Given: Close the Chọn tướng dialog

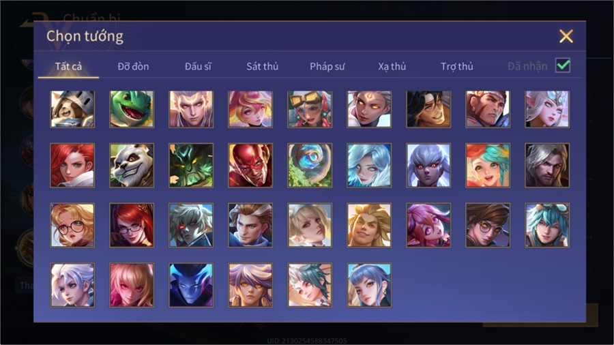Looking at the screenshot, I should coord(566,36).
